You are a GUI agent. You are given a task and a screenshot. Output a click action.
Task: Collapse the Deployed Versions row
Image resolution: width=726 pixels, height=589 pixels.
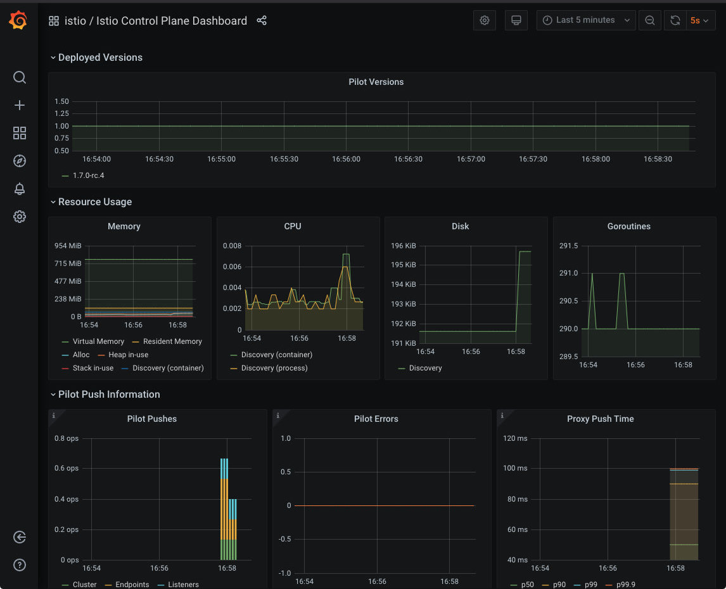click(100, 58)
